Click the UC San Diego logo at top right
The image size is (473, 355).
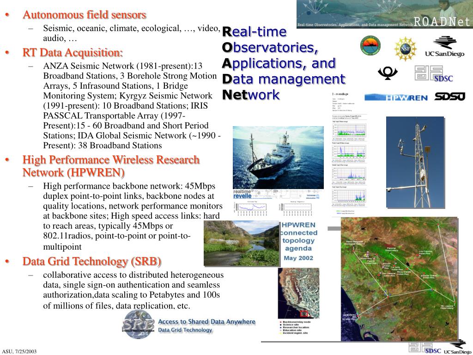pos(445,47)
